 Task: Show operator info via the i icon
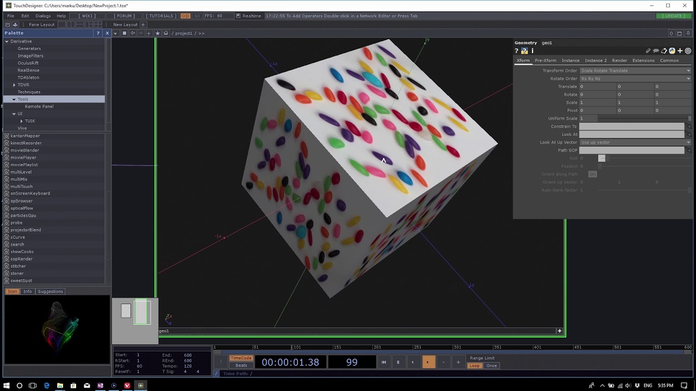pos(532,51)
